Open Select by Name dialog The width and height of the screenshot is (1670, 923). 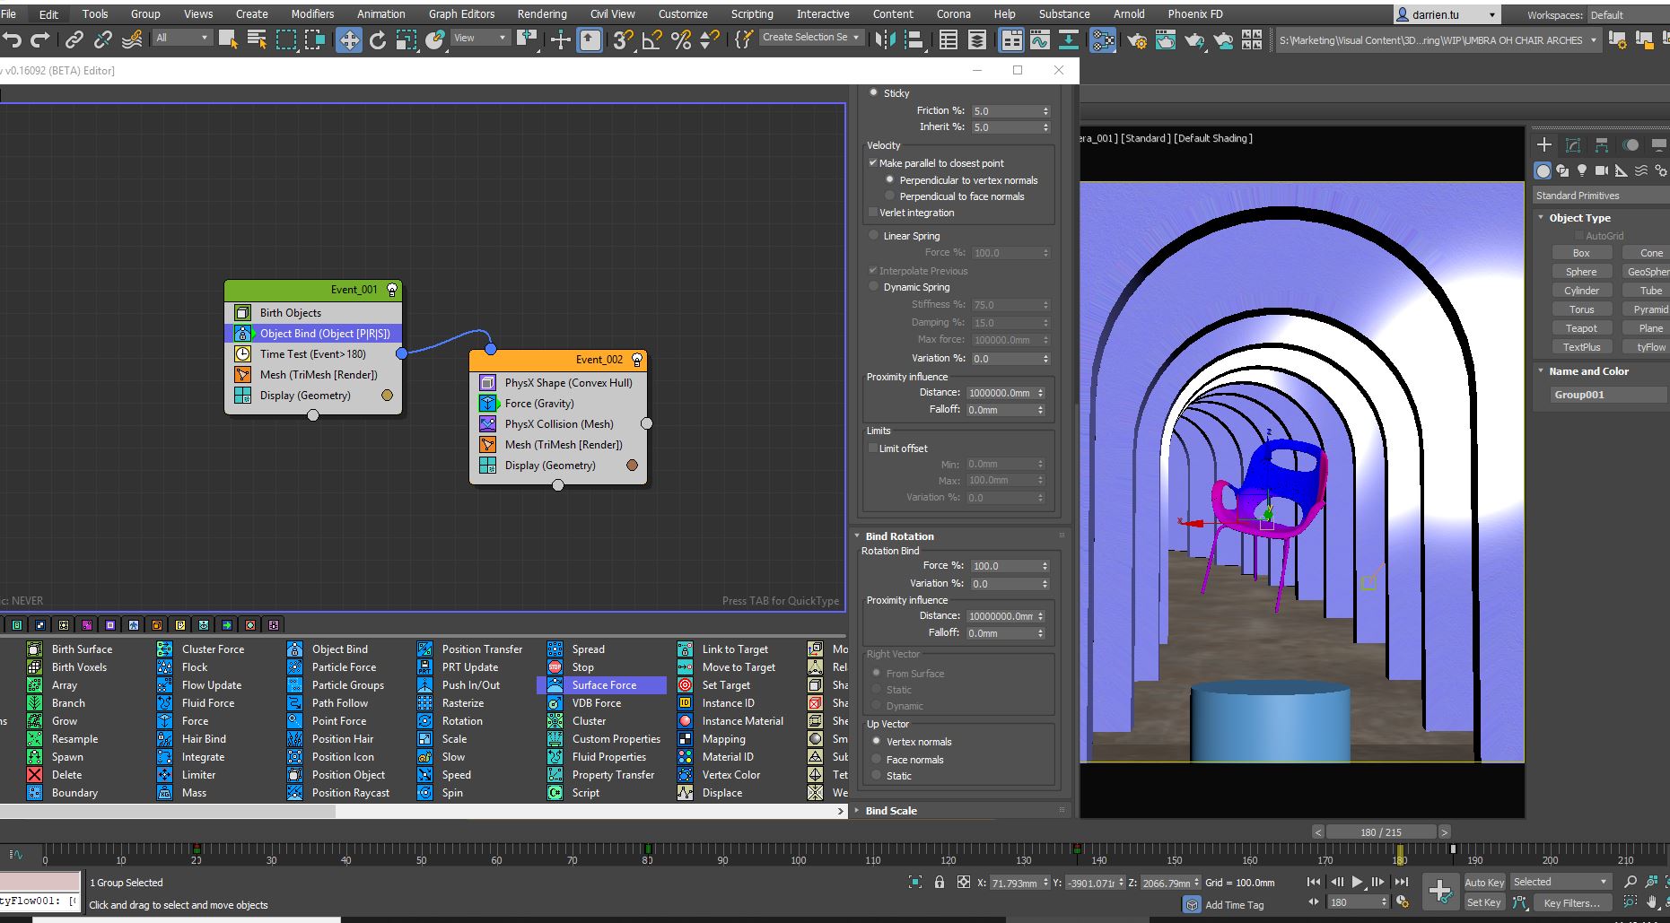point(257,39)
